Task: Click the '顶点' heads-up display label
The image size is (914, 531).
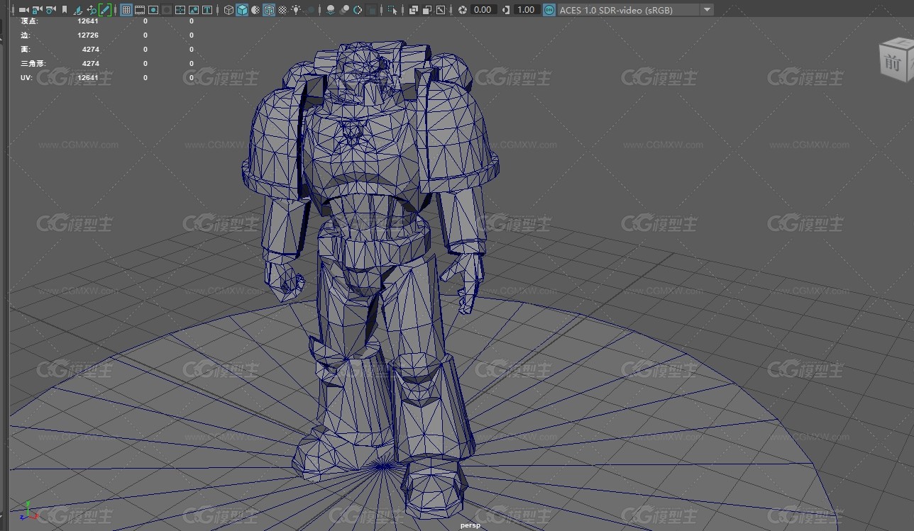Action: tap(29, 21)
